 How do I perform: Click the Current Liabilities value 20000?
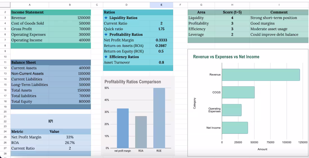tap(70, 79)
